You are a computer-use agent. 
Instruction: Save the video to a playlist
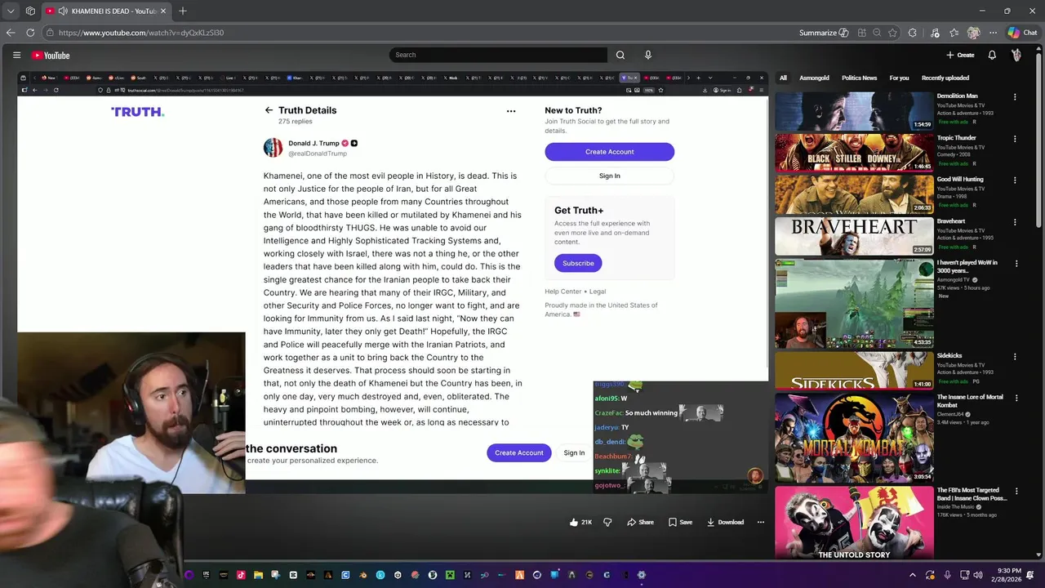pos(680,522)
